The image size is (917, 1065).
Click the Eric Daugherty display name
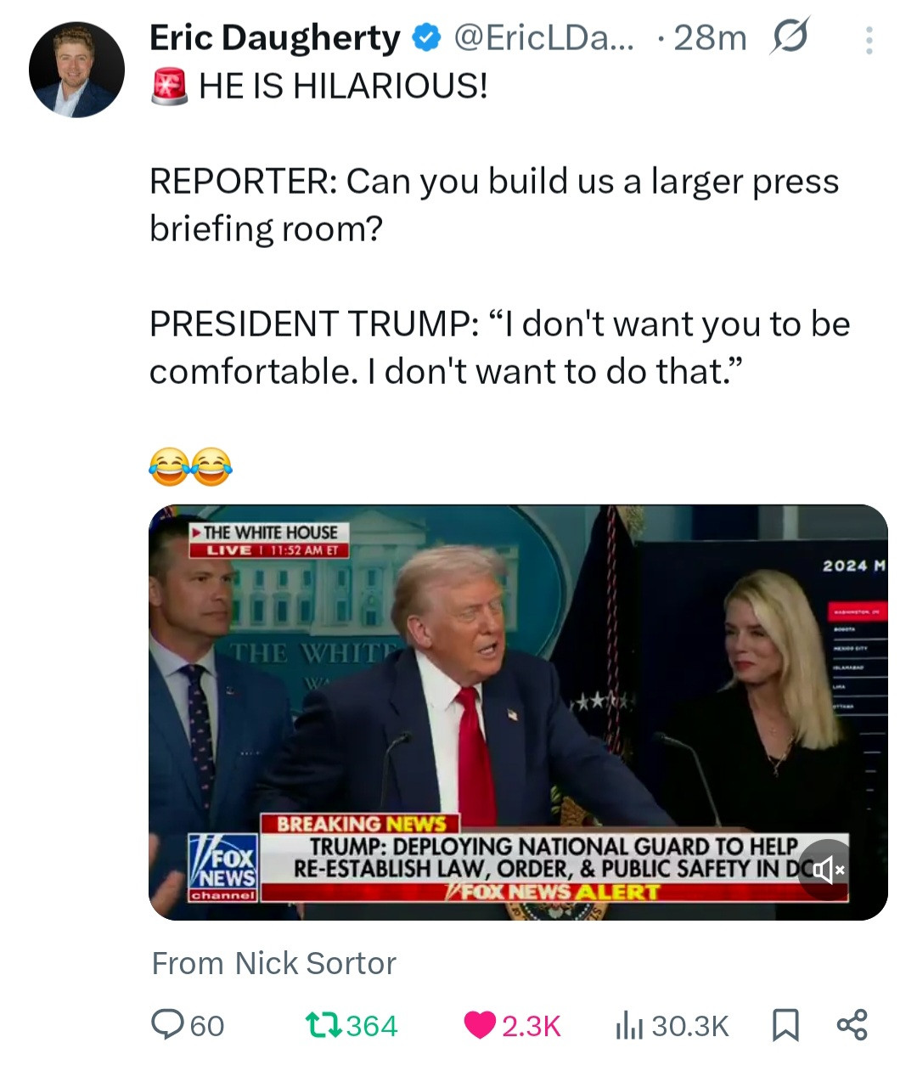point(274,38)
